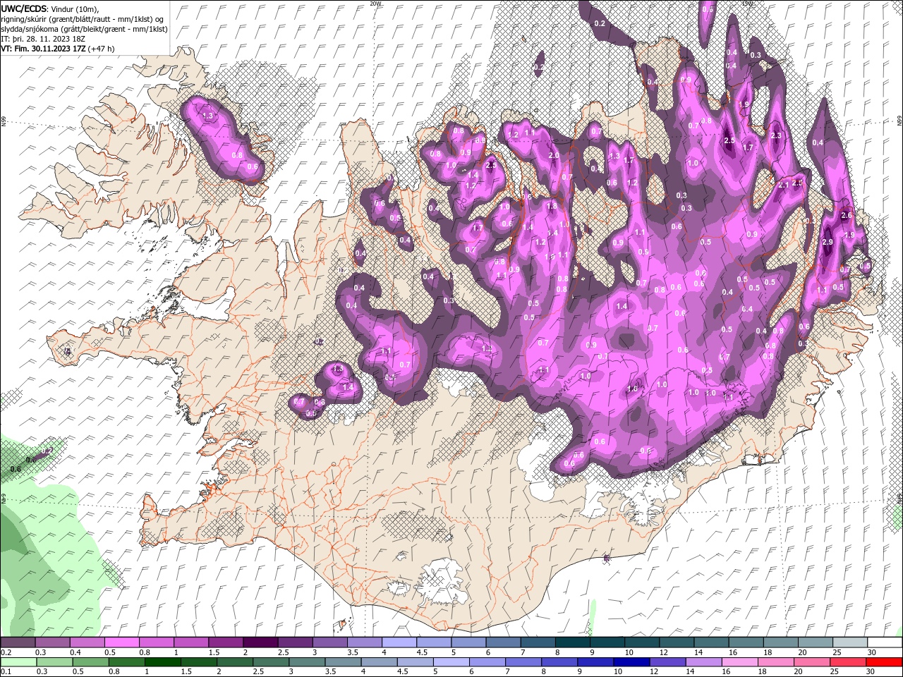903x677 pixels.
Task: Click the '0.1' label in lower legend row
Action: pos(6,672)
